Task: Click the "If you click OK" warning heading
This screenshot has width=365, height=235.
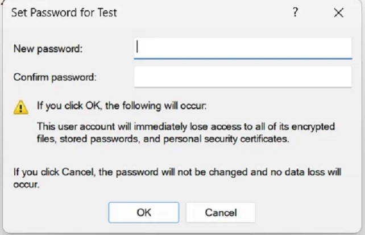Action: coord(122,106)
